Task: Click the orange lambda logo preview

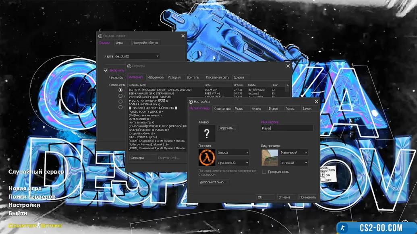Action: (x=207, y=158)
